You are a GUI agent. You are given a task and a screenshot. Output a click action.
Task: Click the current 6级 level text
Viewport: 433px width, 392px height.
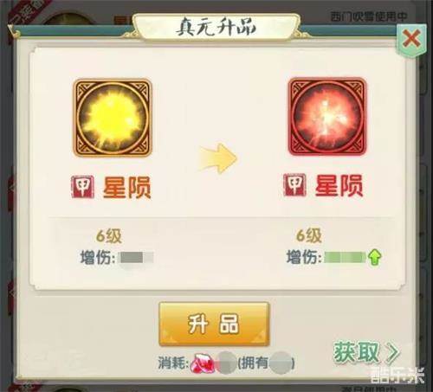point(109,236)
